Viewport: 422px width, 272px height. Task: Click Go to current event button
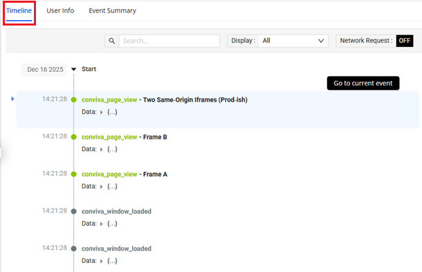click(x=363, y=84)
